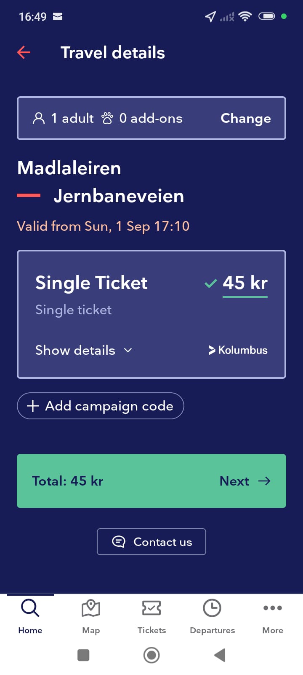The width and height of the screenshot is (303, 675).
Task: Tap the adult passenger icon
Action: click(x=39, y=118)
